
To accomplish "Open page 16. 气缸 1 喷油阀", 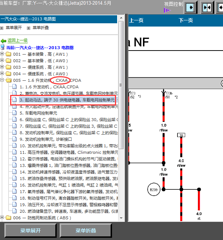I will (x=69, y=185).
